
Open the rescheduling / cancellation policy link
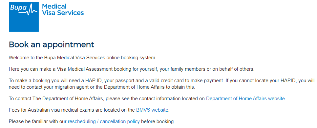point(104,121)
